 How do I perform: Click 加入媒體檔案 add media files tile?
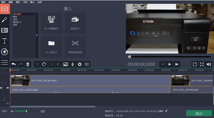pos(51,23)
